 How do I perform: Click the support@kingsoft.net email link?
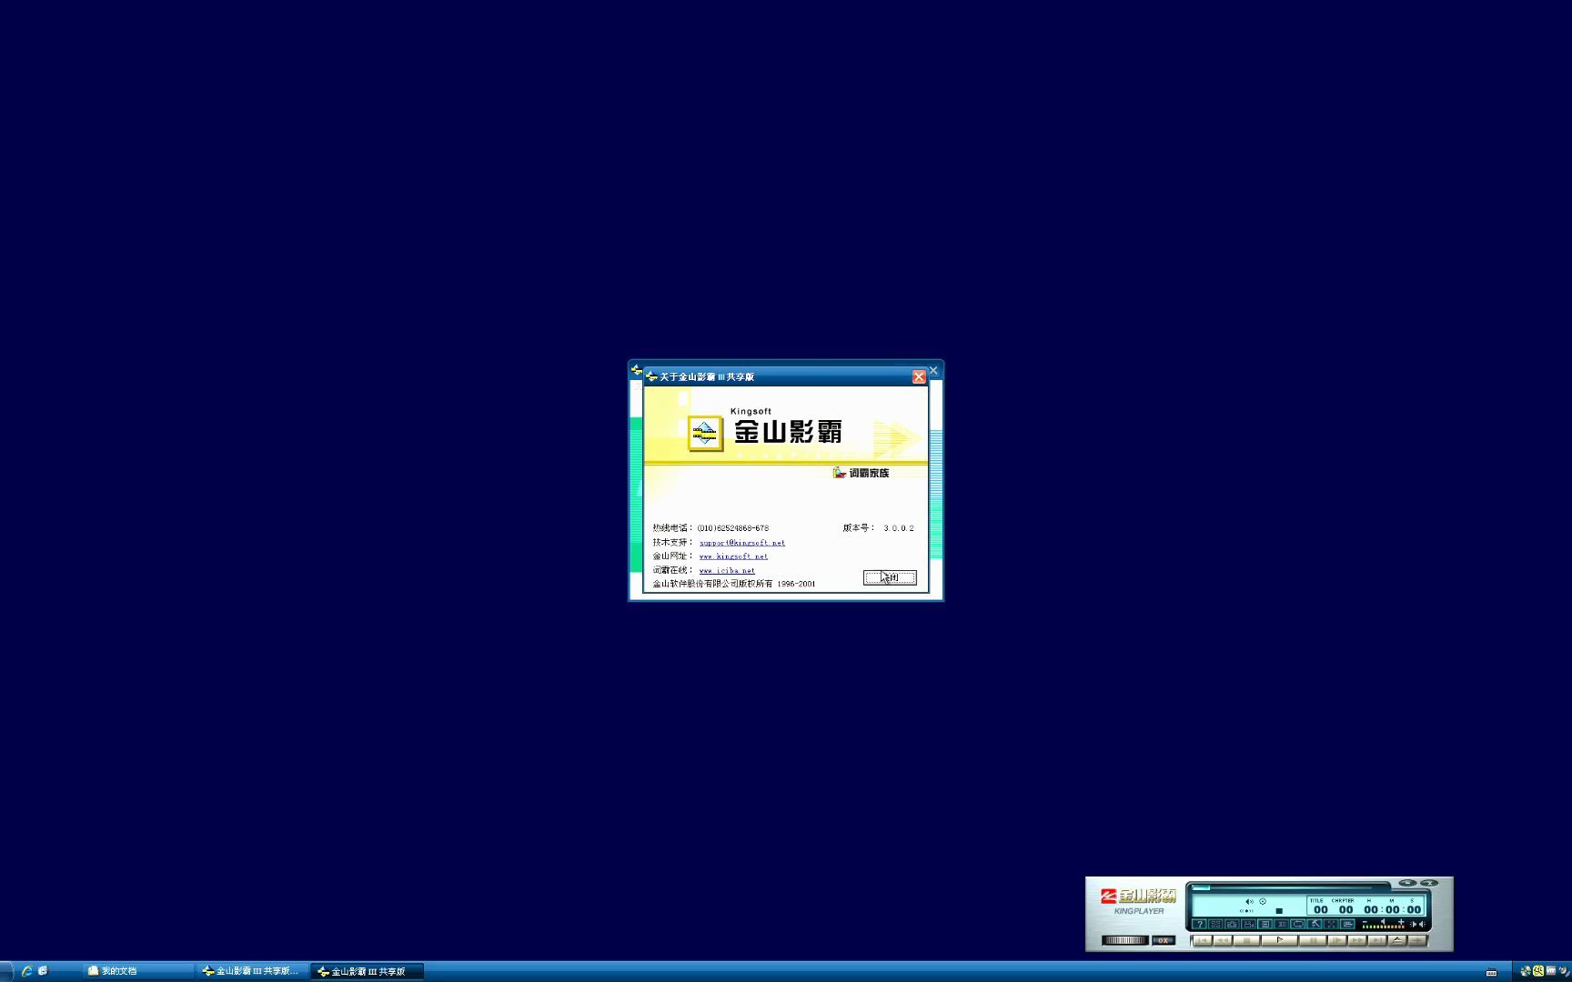point(742,543)
